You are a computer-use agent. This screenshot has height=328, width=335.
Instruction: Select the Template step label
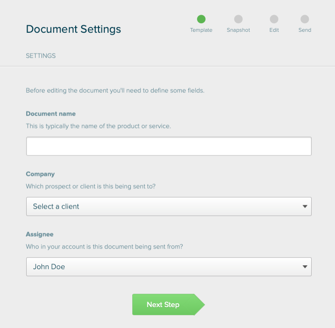pyautogui.click(x=201, y=30)
